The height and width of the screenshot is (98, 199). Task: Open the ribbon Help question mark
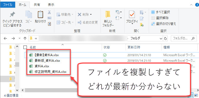tap(197, 5)
